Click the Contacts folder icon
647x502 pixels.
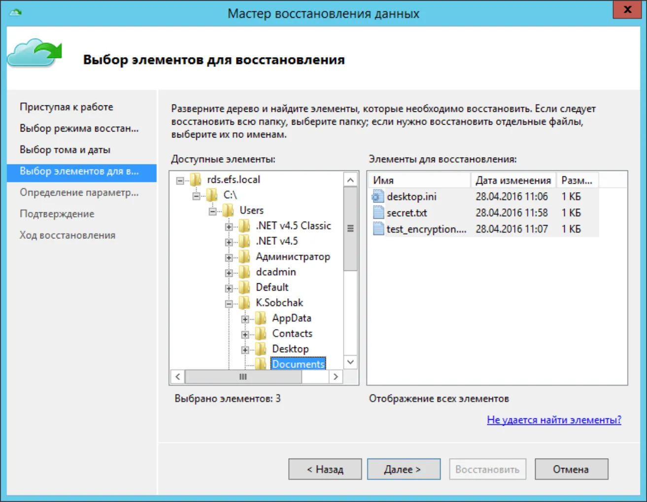pyautogui.click(x=261, y=334)
